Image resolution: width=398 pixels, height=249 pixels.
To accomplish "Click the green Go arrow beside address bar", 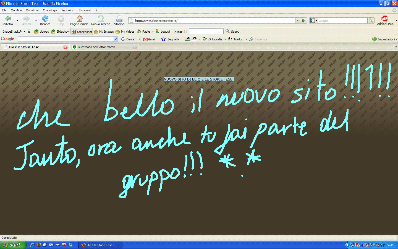I will click(x=304, y=20).
